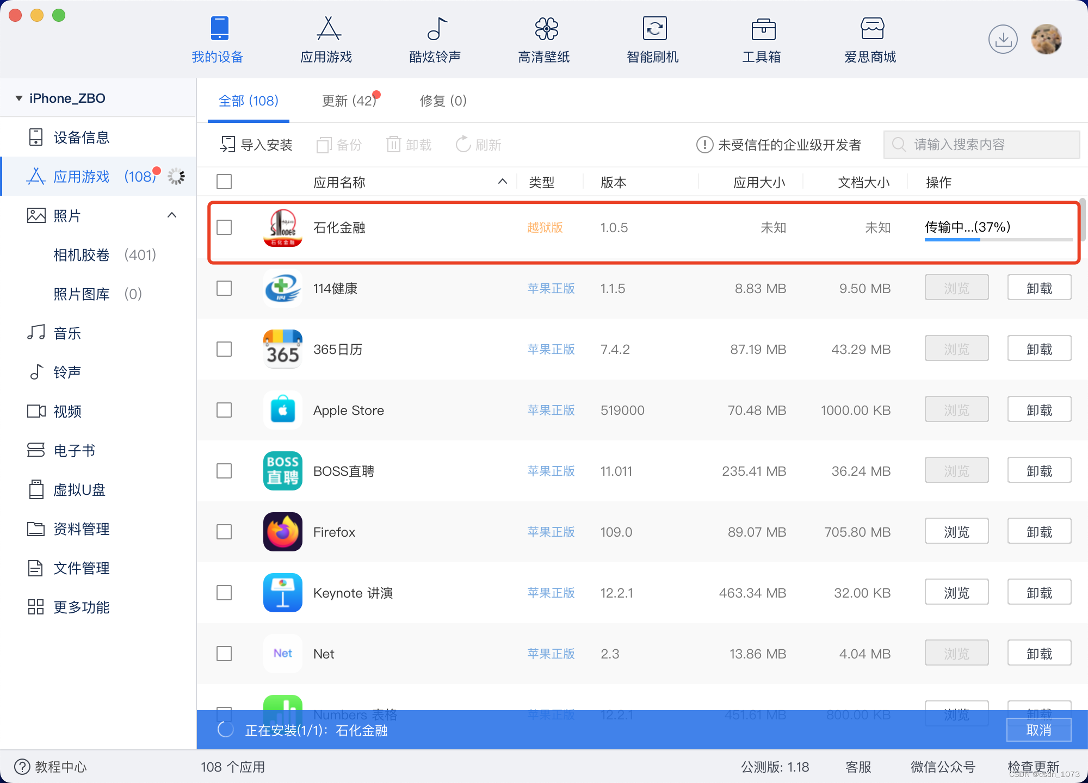Open 更多功能 in the sidebar
The image size is (1088, 783).
click(x=98, y=607)
